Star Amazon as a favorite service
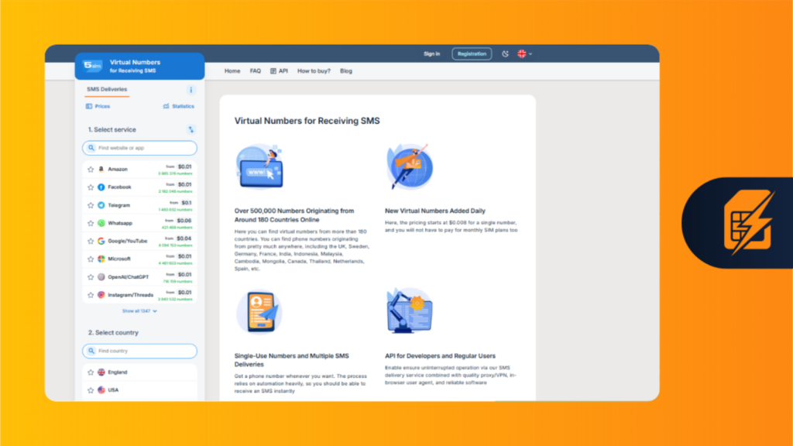 tap(90, 169)
